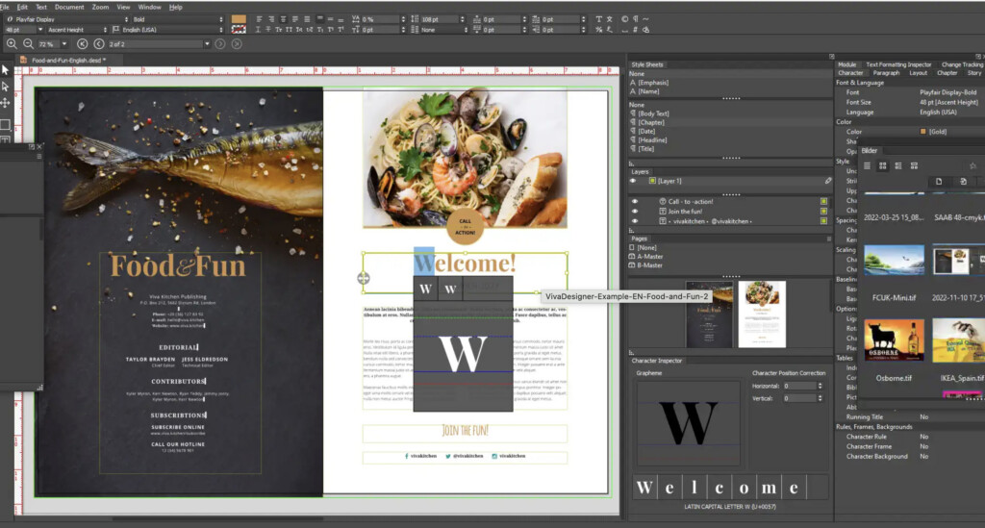Click the [Gold] color swatch in Character panel

(x=922, y=131)
